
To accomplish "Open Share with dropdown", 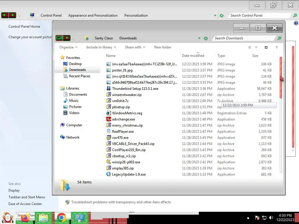I will coord(135,47).
